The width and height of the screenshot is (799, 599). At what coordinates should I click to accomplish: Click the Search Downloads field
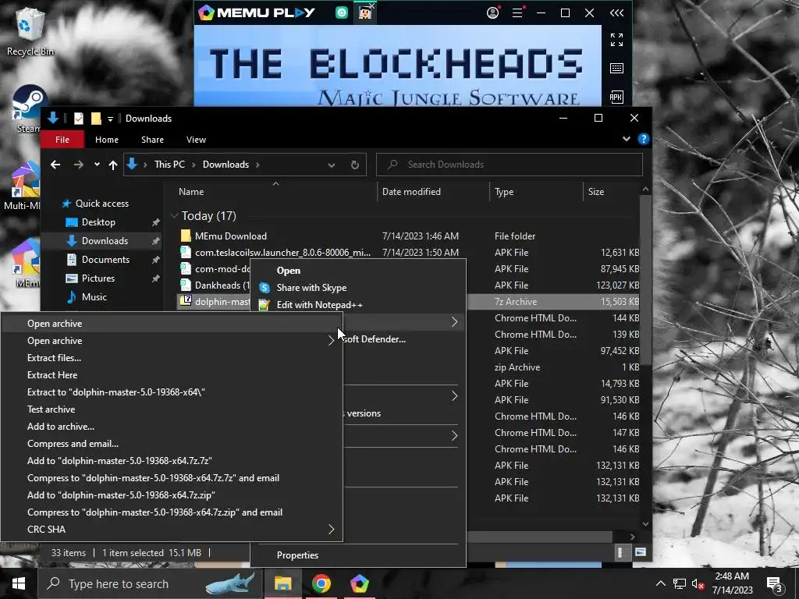point(509,165)
